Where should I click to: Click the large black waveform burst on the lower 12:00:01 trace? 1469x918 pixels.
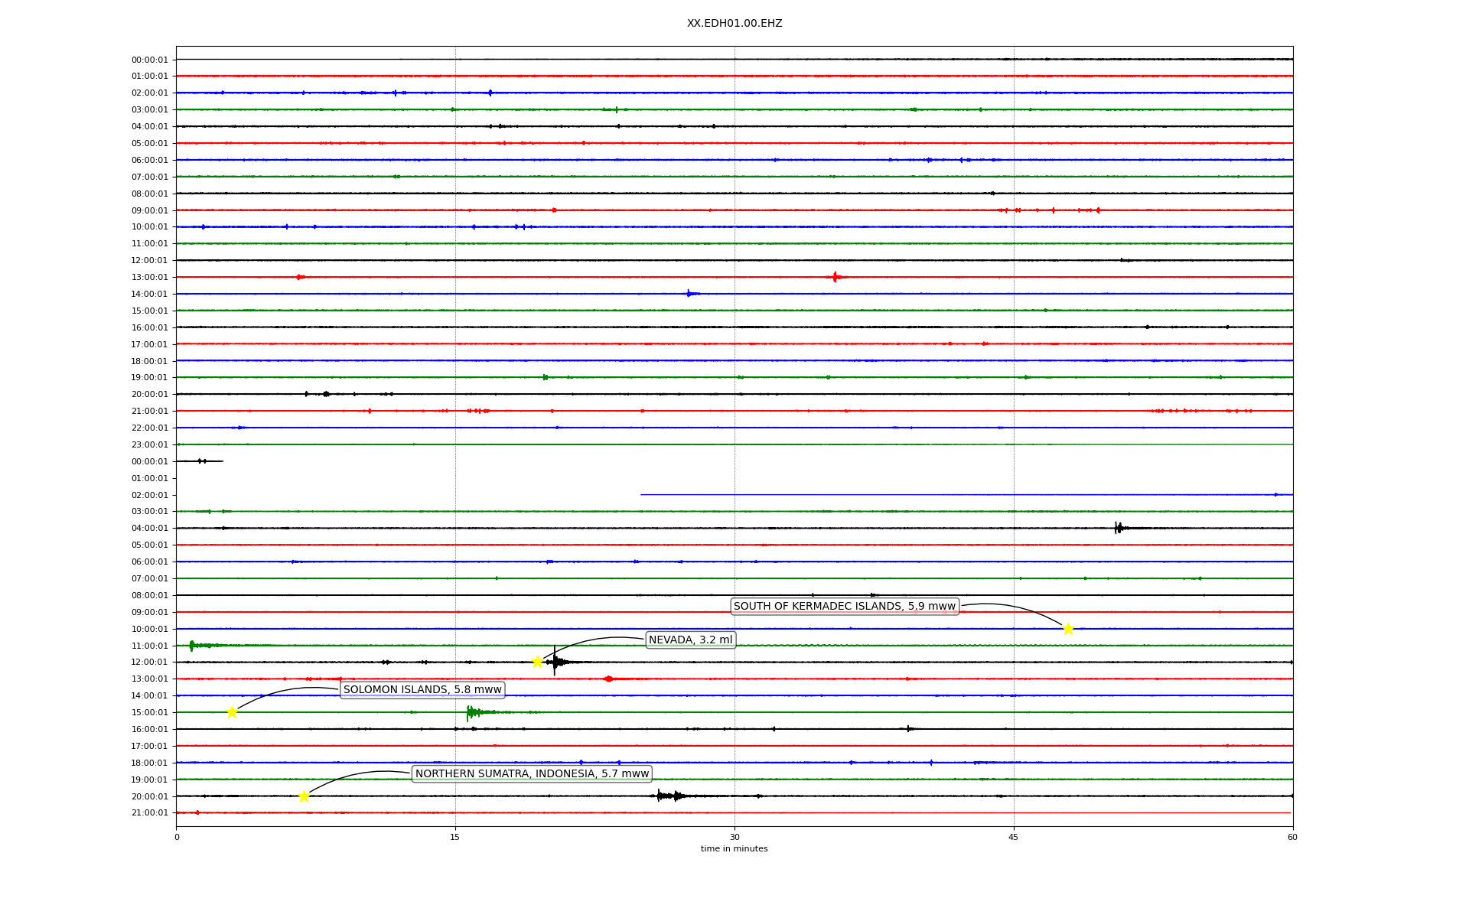pyautogui.click(x=556, y=662)
